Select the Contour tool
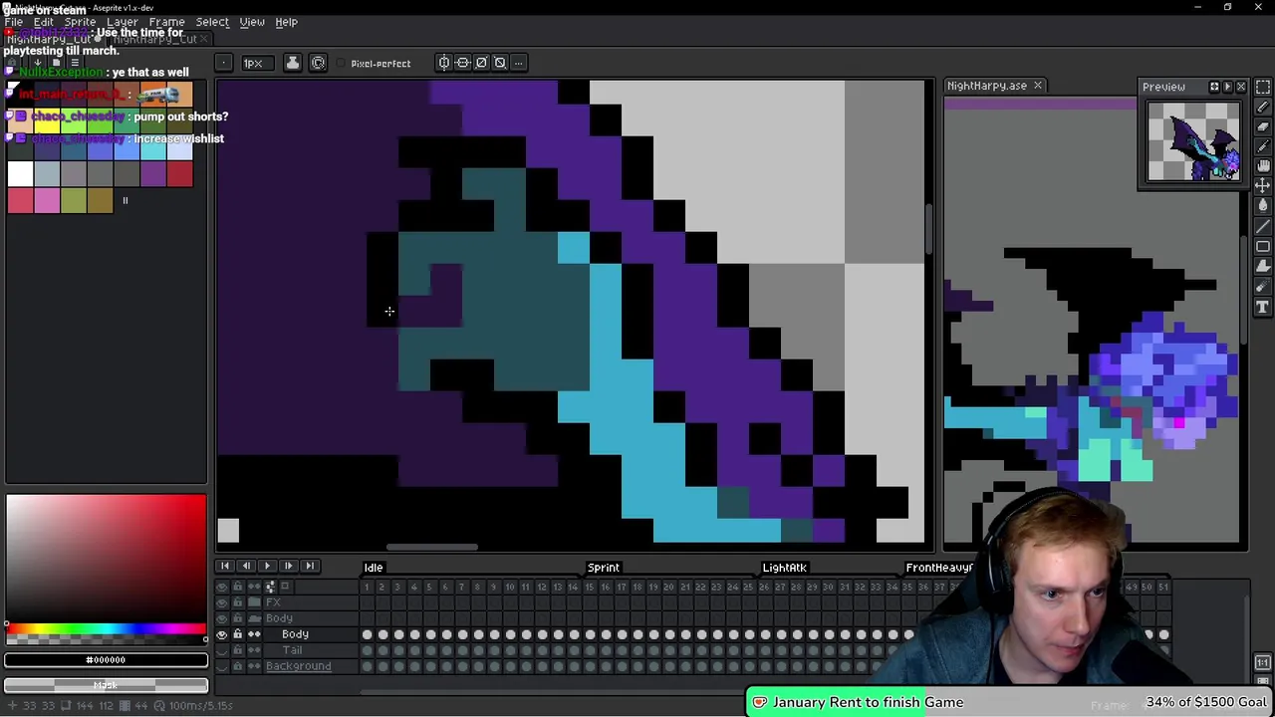Screen dimensions: 1275x717 pyautogui.click(x=1262, y=266)
